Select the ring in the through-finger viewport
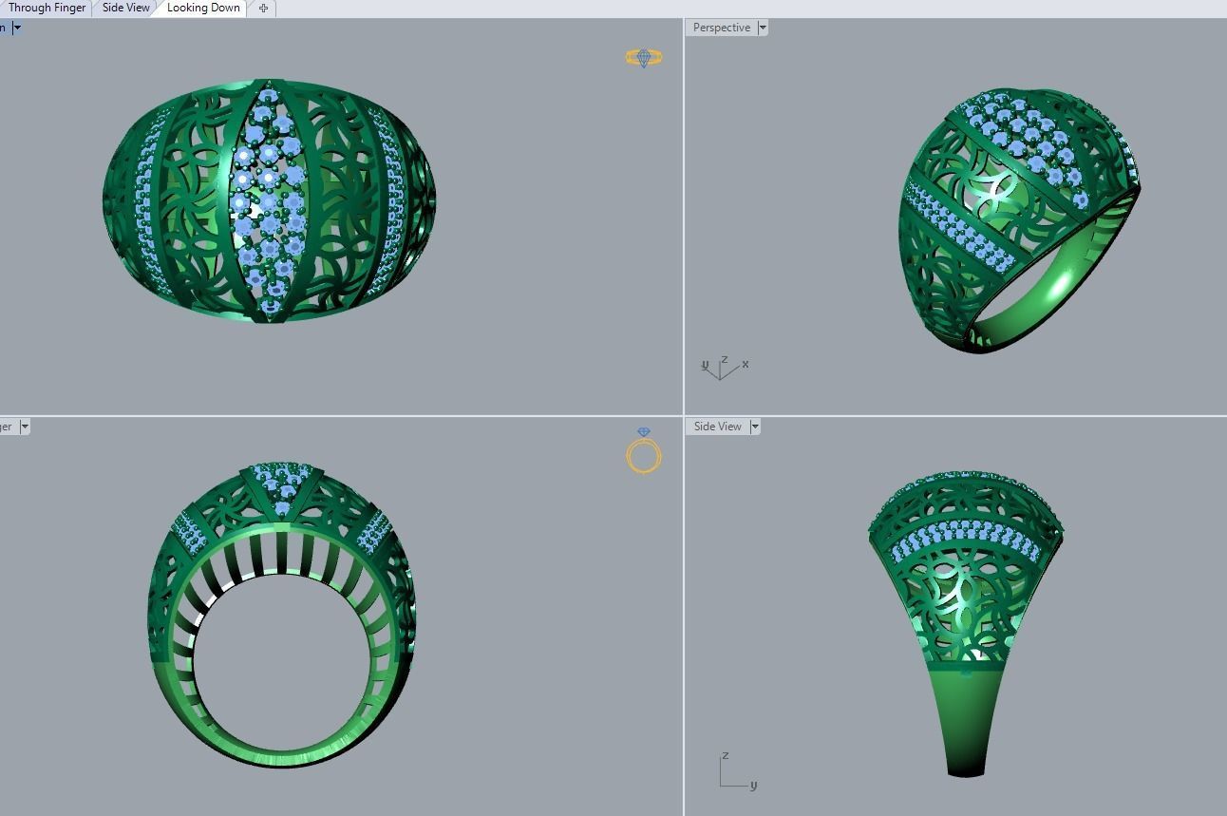Image resolution: width=1227 pixels, height=816 pixels. click(281, 616)
